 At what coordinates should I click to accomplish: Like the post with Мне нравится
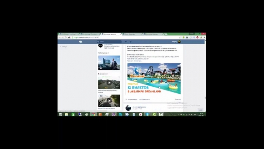point(131,99)
